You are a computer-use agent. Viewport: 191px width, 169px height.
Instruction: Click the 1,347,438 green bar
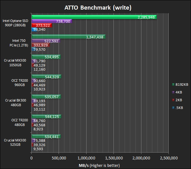pos(69,37)
